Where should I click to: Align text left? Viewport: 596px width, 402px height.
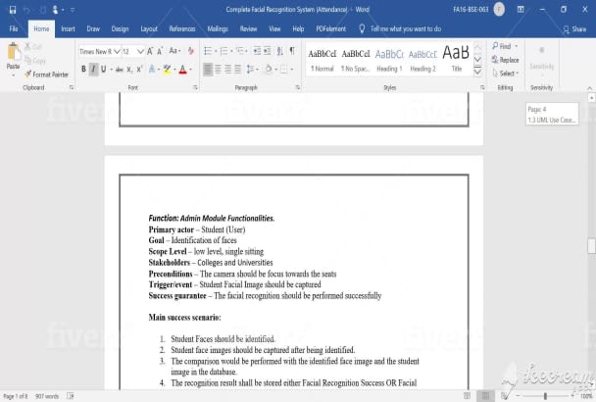coord(208,70)
